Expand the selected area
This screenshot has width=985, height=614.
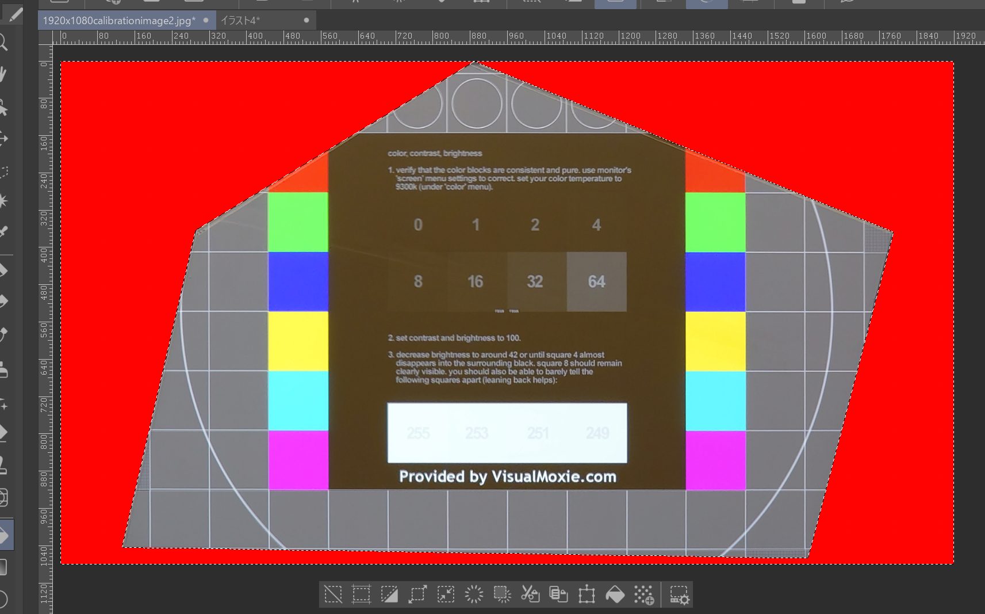[417, 594]
